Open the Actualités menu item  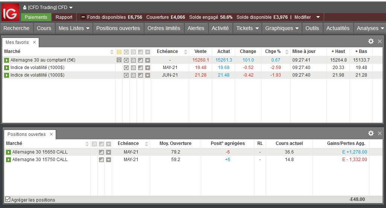(x=338, y=28)
